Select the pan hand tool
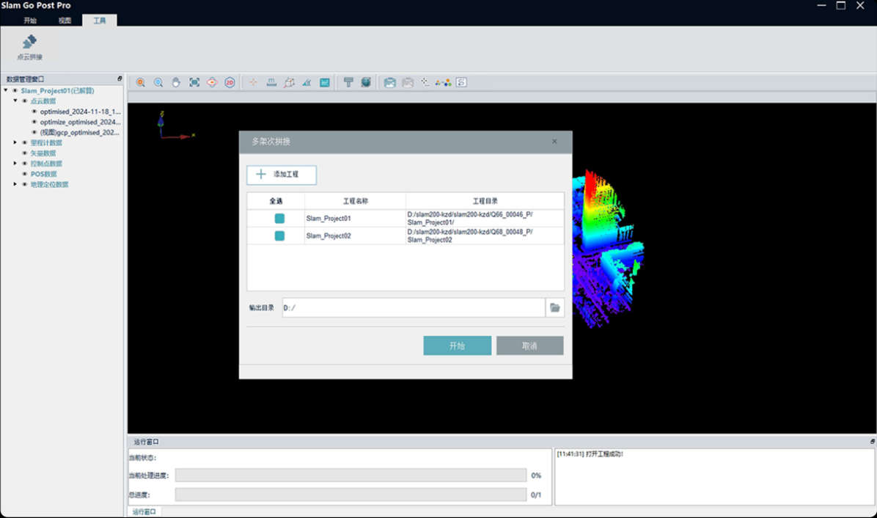The image size is (877, 518). click(176, 83)
